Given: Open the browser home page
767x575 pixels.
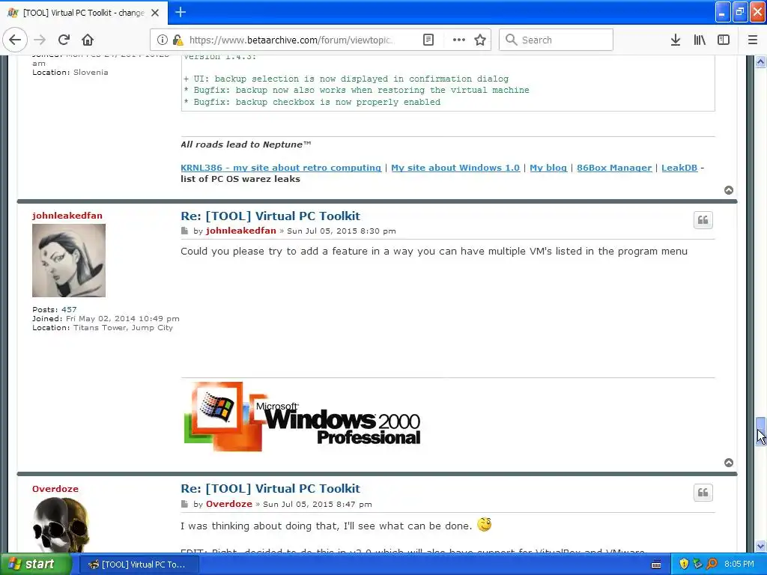Looking at the screenshot, I should (88, 40).
